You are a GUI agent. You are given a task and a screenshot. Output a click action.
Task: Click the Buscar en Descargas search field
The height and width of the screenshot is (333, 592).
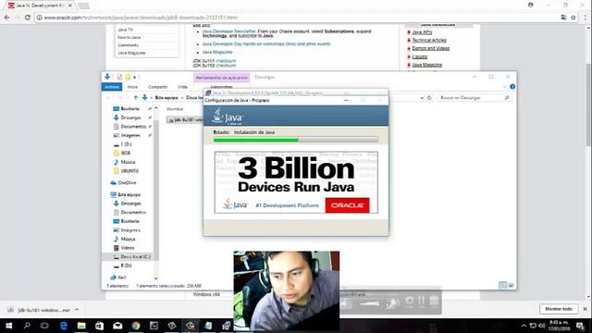tap(475, 98)
